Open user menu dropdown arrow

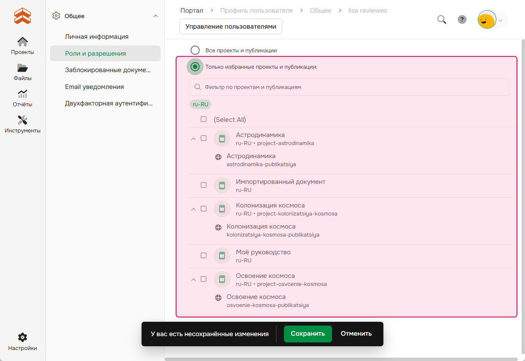[501, 20]
